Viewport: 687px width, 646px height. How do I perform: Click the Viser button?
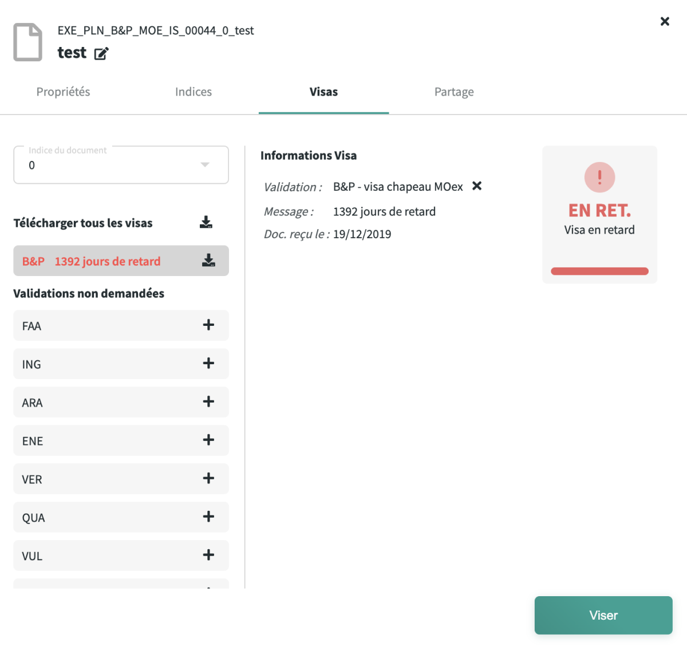603,615
